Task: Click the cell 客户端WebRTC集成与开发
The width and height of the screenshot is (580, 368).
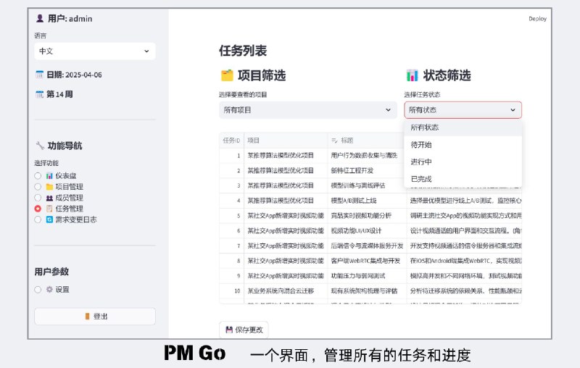Action: [x=367, y=261]
